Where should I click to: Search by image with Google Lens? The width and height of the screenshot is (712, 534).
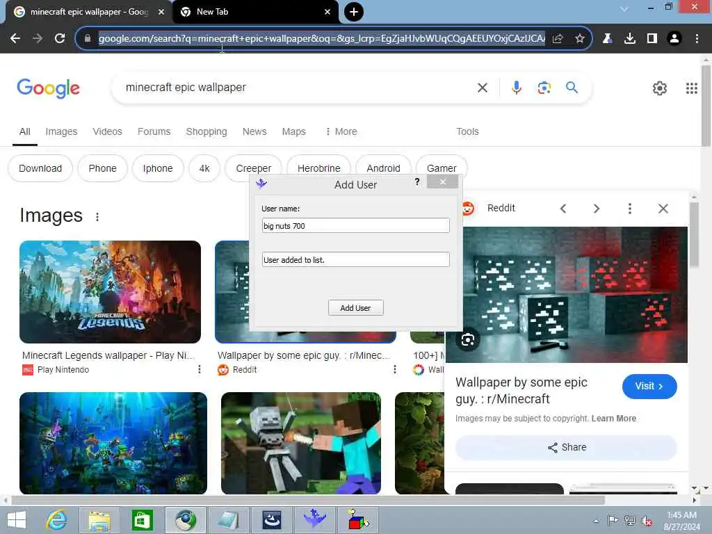coord(544,87)
